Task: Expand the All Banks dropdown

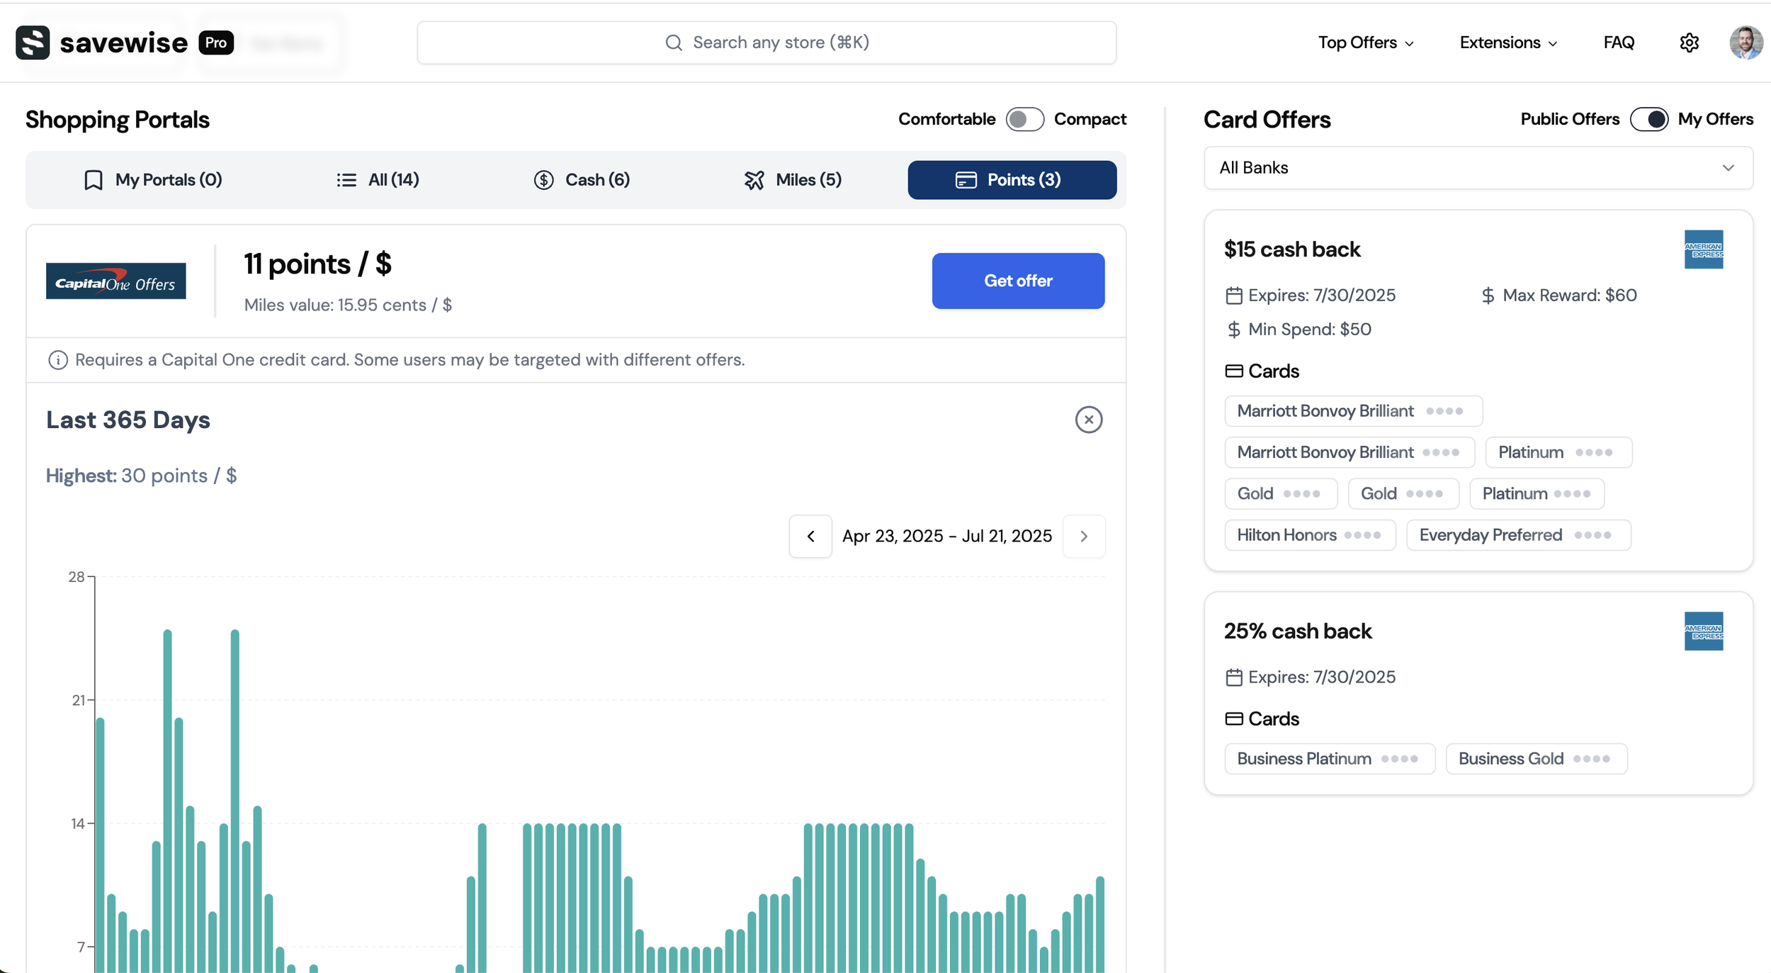Action: coord(1478,168)
